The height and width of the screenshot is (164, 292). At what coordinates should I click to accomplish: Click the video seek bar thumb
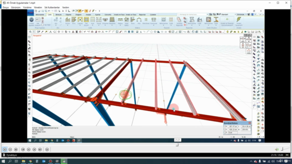pyautogui.click(x=177, y=145)
